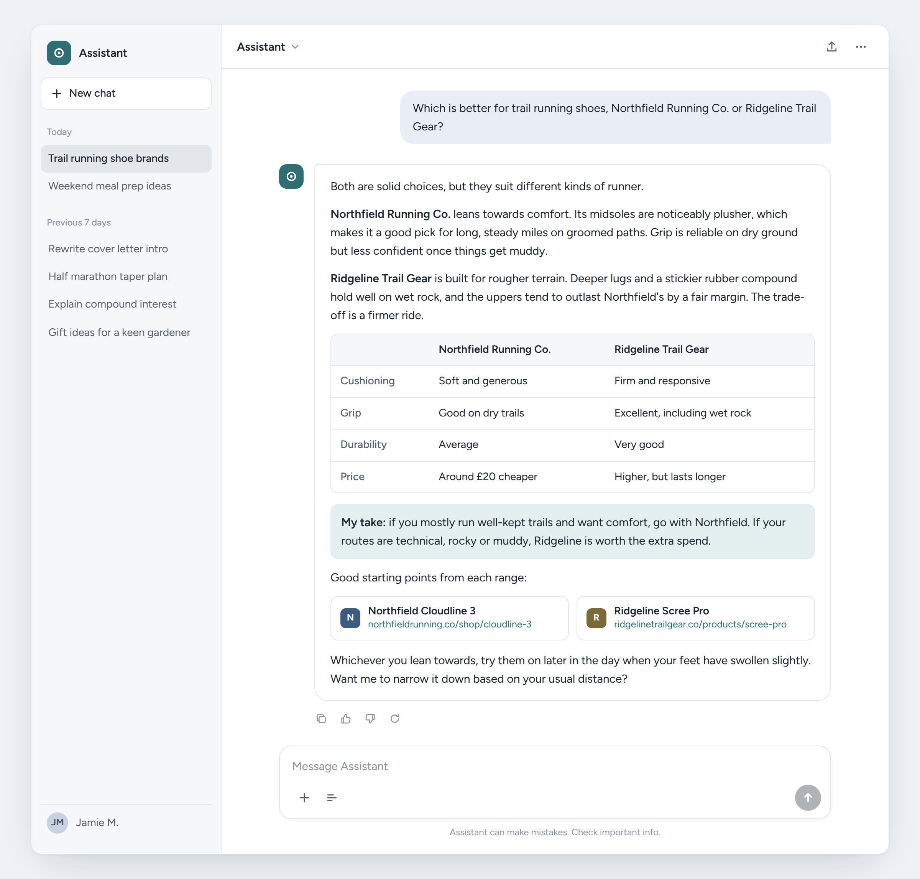Click the Ridgeline R product icon
Screen dimensions: 920x879
596,618
